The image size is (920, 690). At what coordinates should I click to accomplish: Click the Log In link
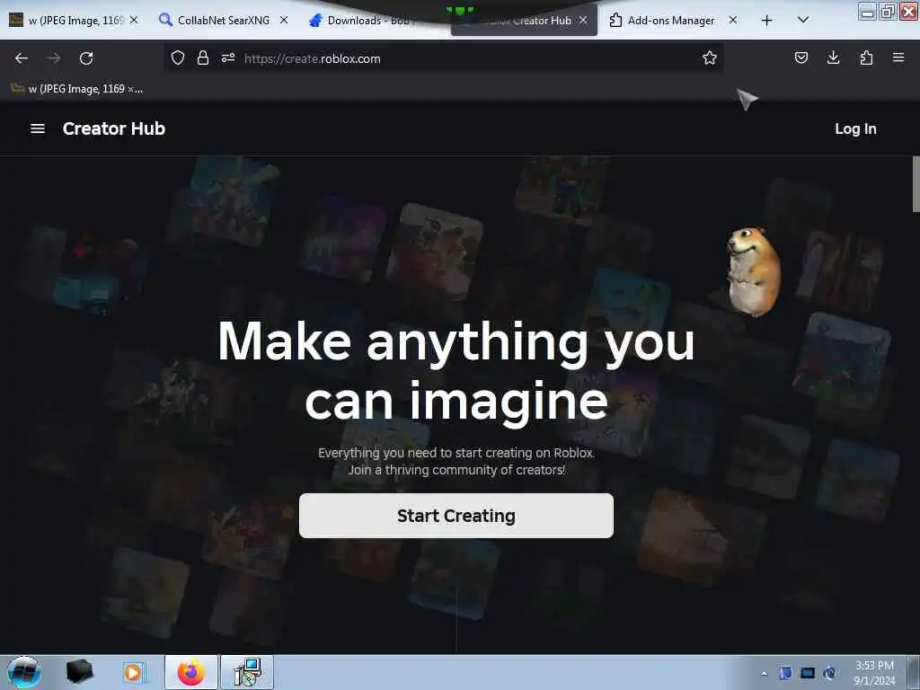pyautogui.click(x=855, y=129)
